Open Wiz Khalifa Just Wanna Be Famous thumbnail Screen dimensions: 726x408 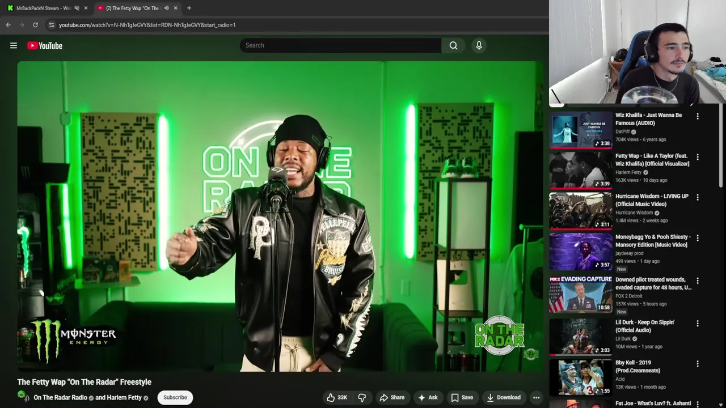tap(580, 131)
